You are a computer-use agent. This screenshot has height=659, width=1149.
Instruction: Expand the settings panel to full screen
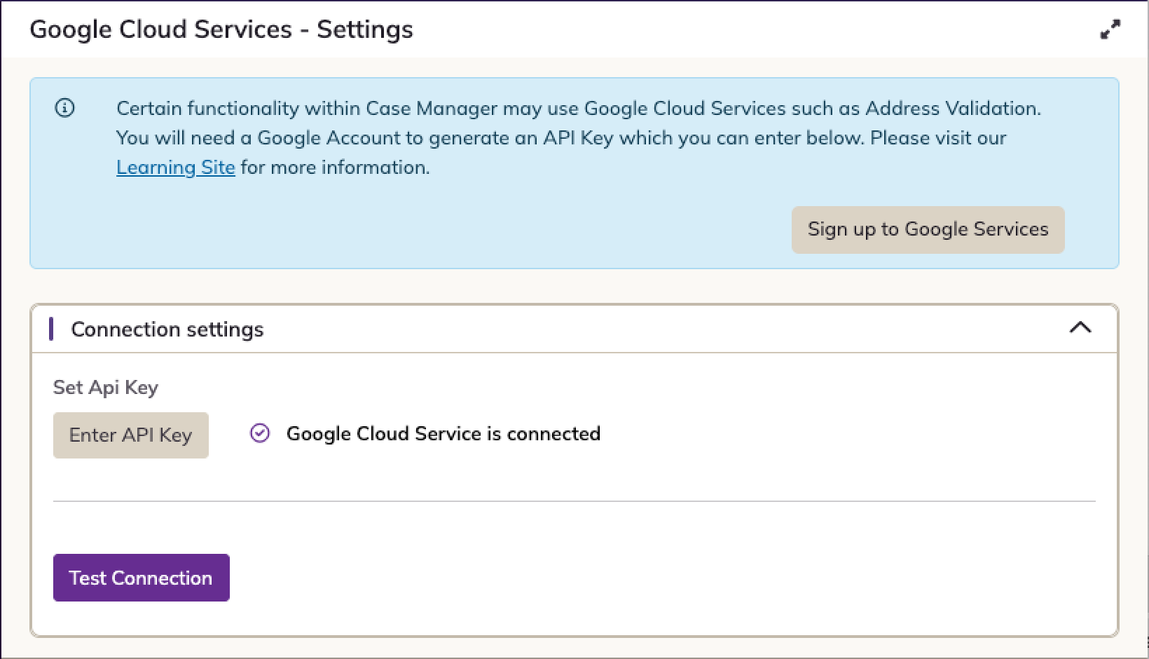coord(1110,29)
